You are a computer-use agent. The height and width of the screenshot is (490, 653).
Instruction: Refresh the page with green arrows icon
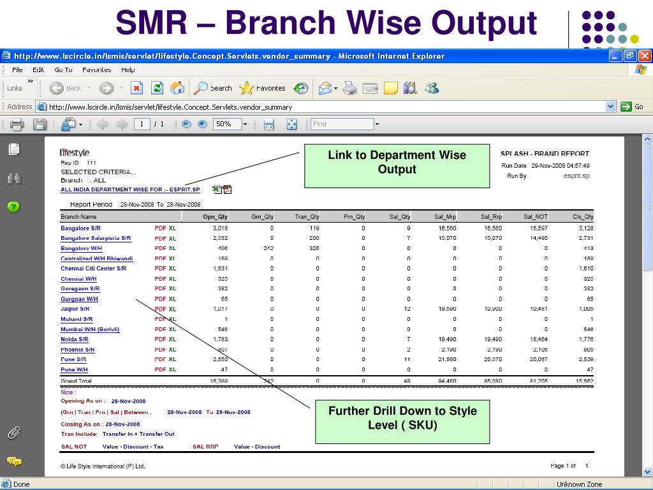pyautogui.click(x=157, y=88)
